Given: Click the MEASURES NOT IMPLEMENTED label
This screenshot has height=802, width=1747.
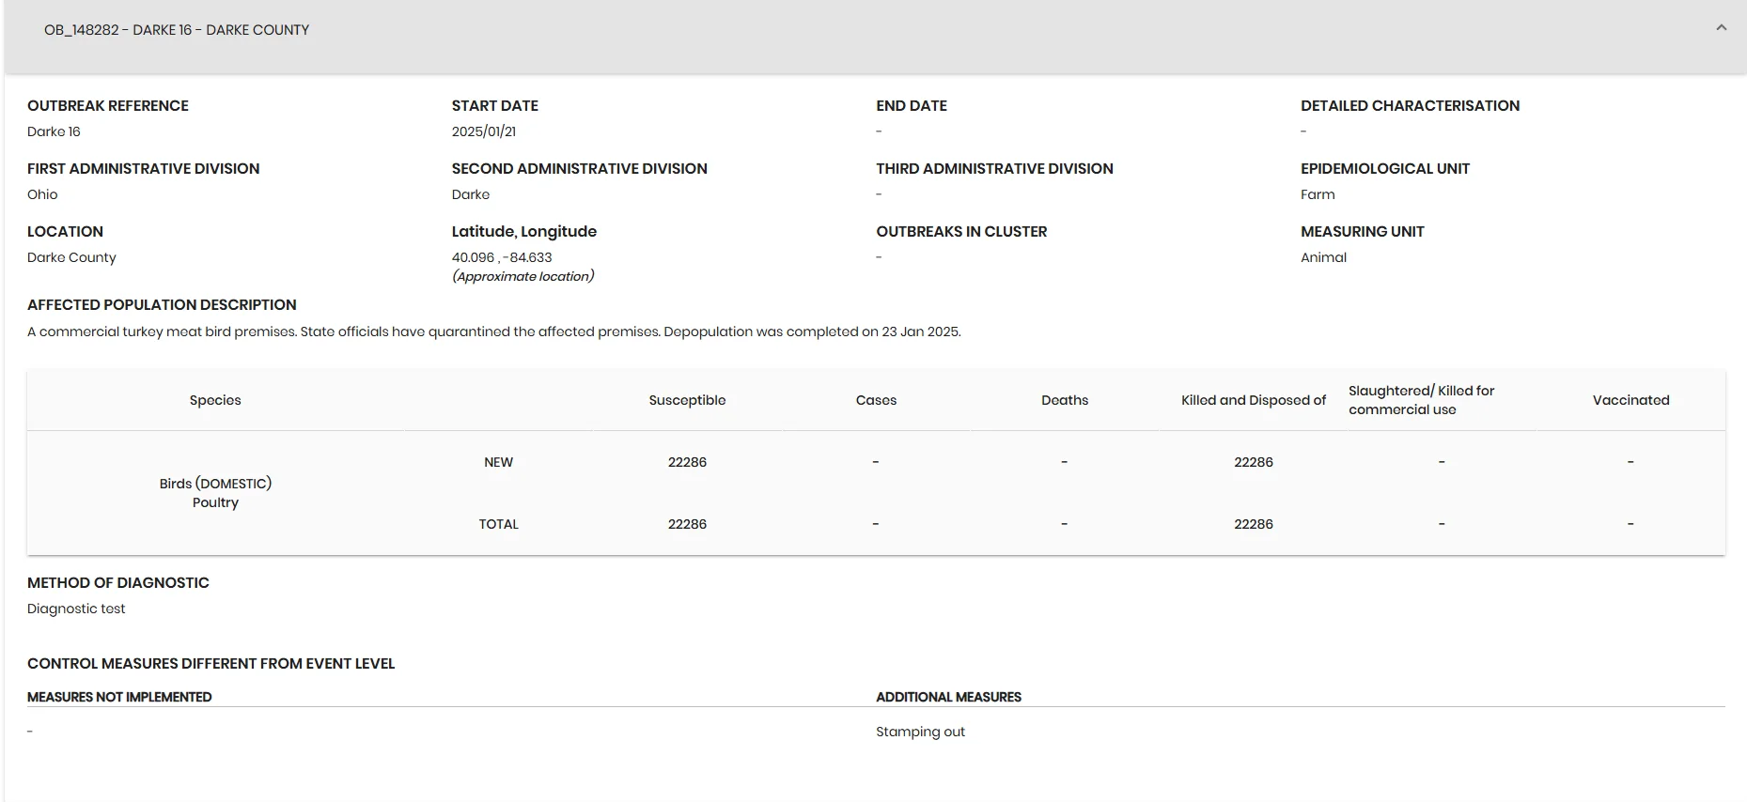Looking at the screenshot, I should click(x=119, y=697).
